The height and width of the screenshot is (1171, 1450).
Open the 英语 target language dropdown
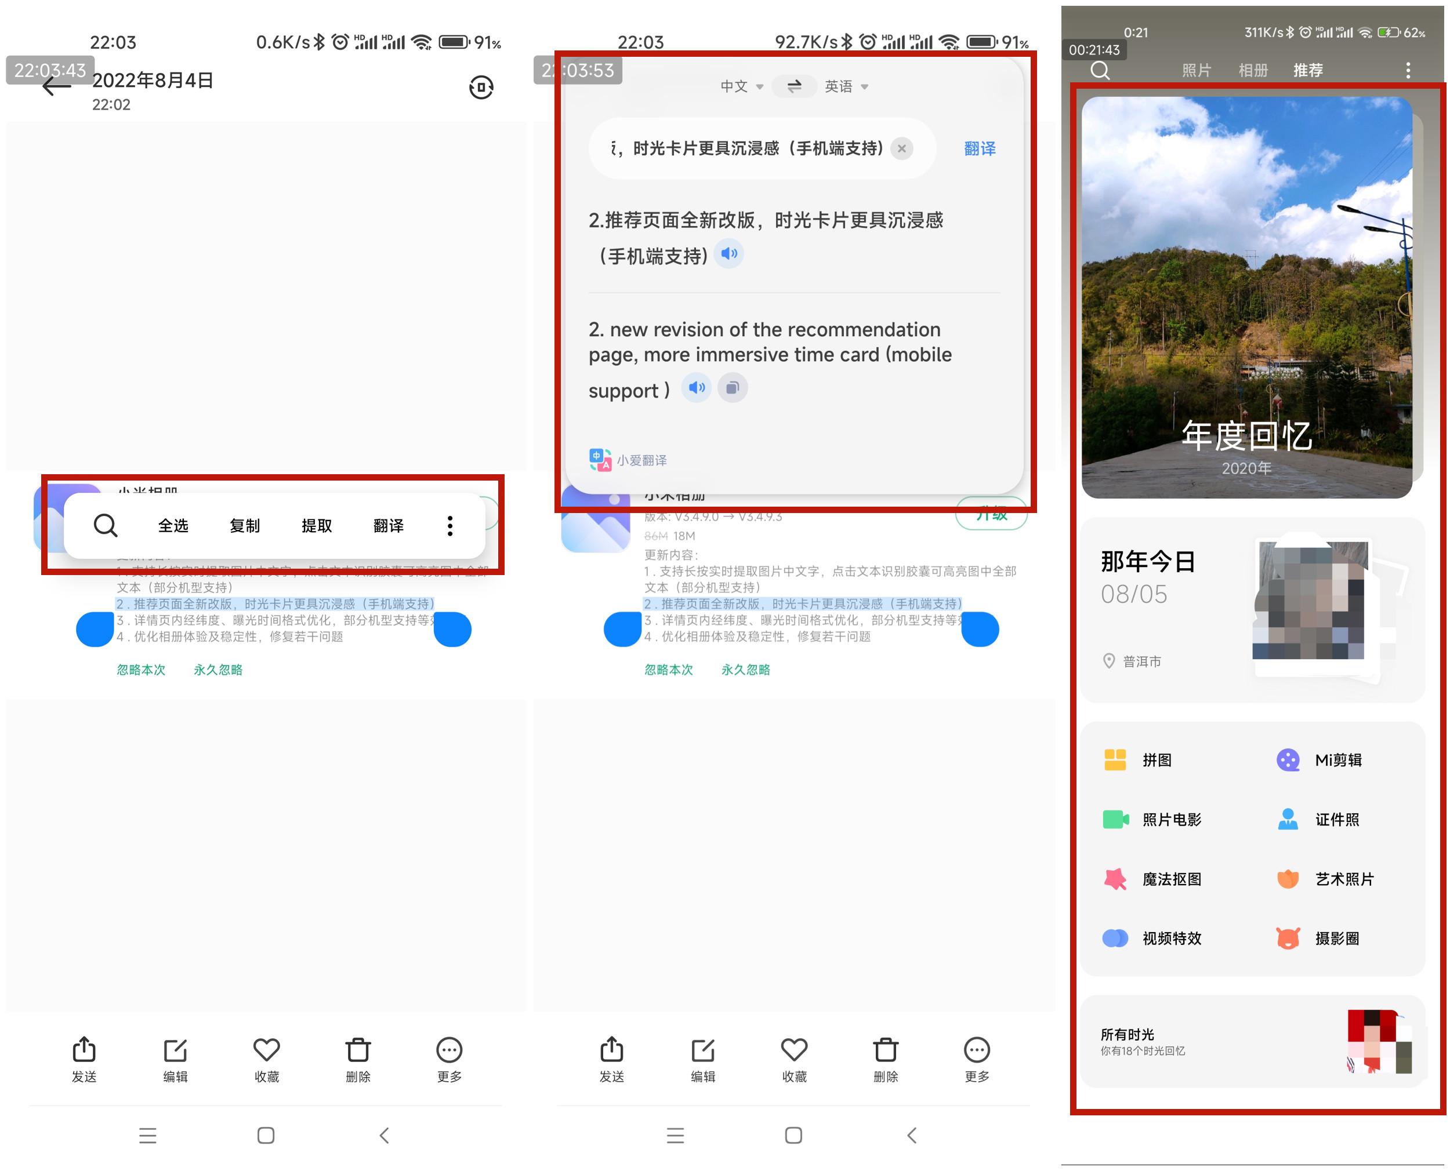[847, 86]
